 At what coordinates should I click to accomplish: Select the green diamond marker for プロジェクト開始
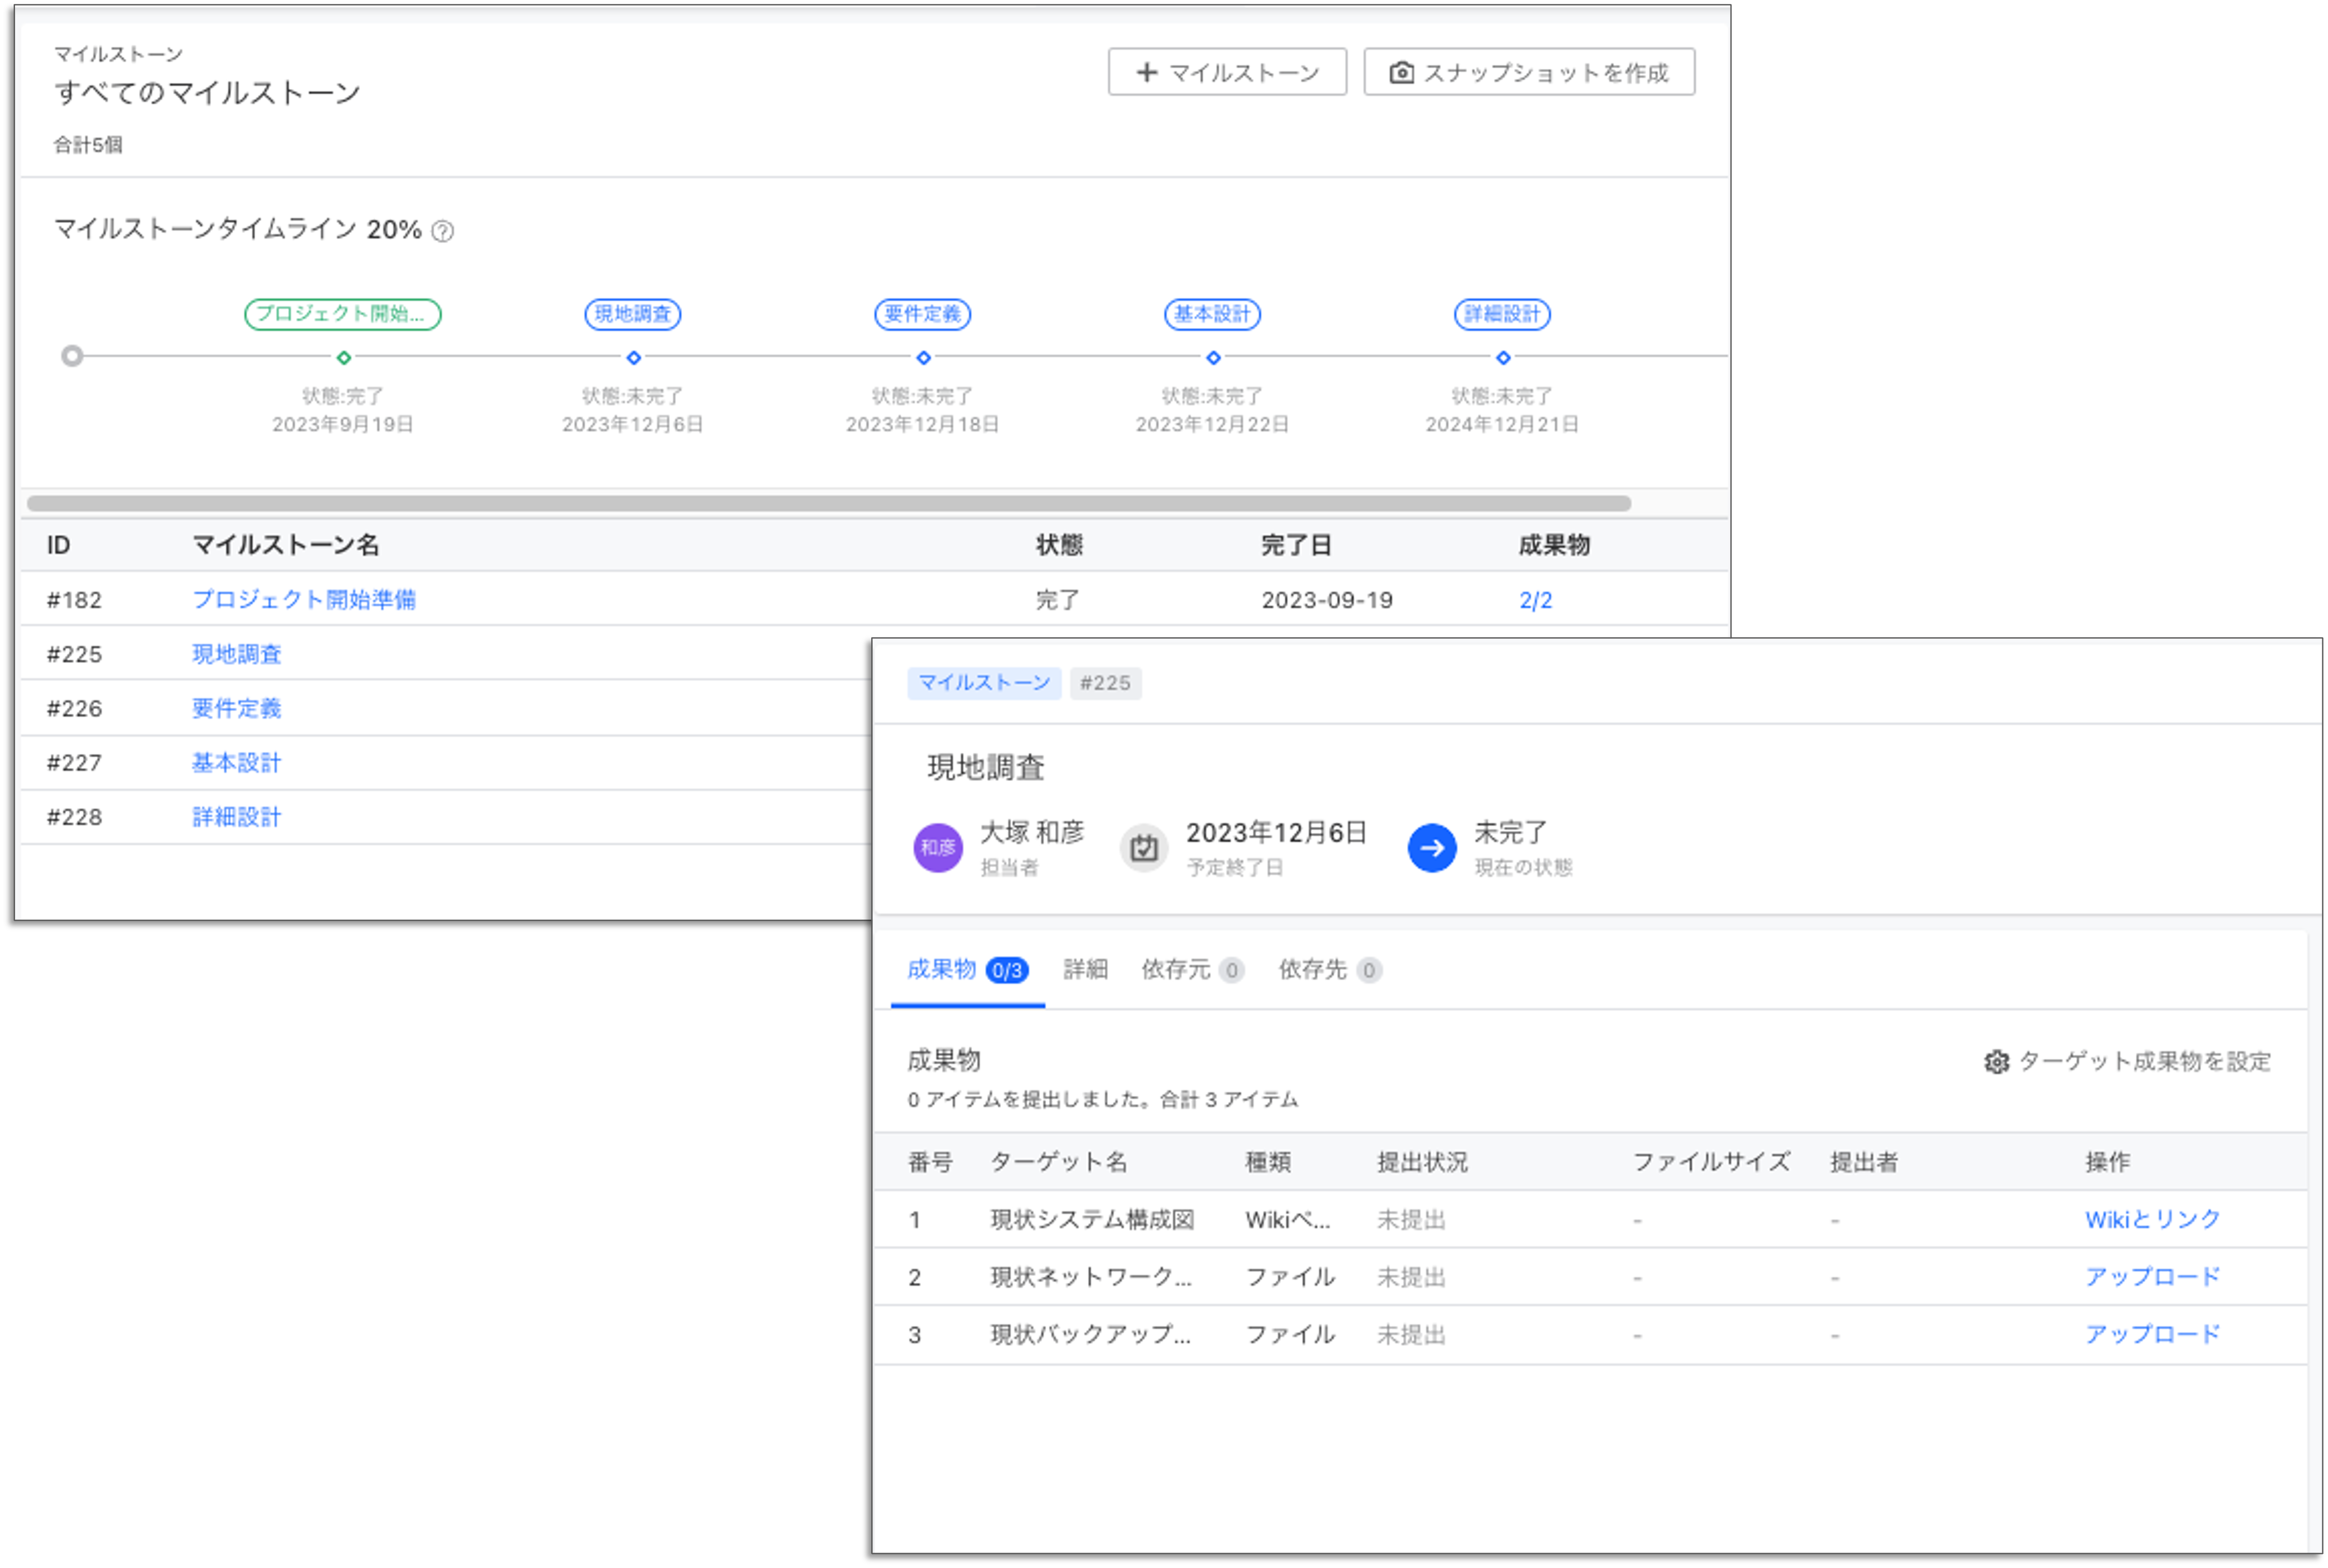pos(342,357)
